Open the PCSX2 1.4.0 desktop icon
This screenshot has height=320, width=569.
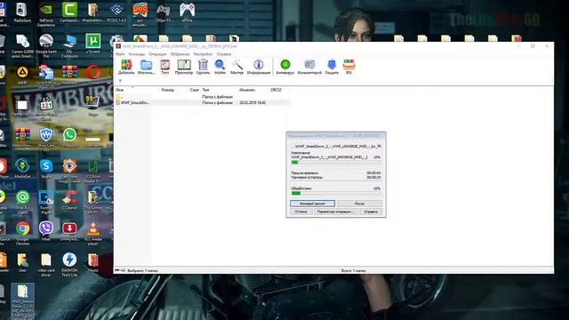point(116,12)
